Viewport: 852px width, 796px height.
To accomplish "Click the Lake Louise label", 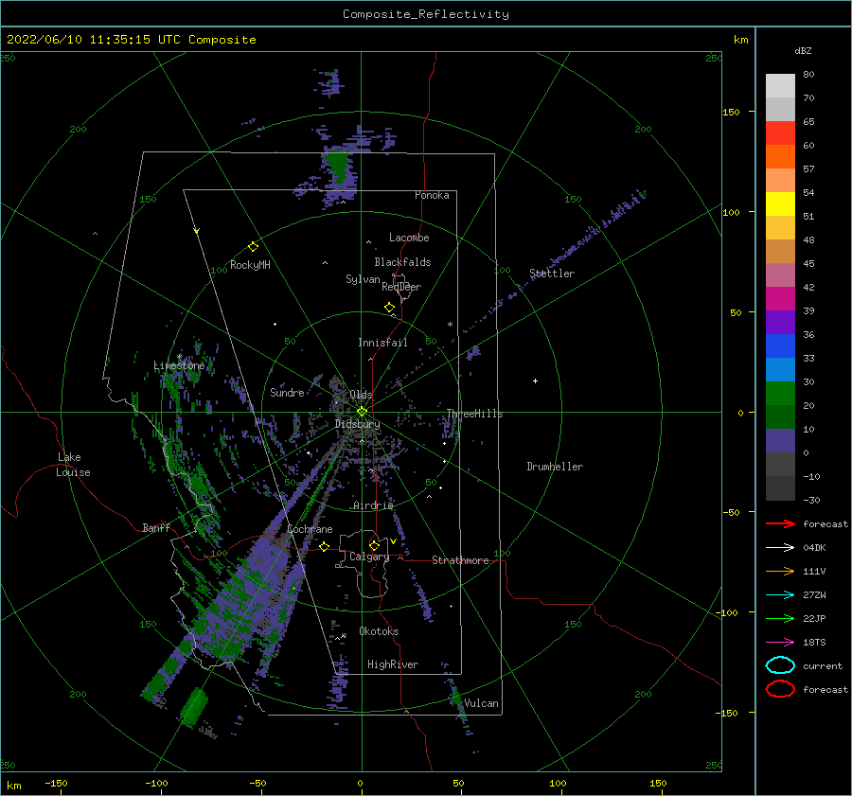I will (73, 465).
